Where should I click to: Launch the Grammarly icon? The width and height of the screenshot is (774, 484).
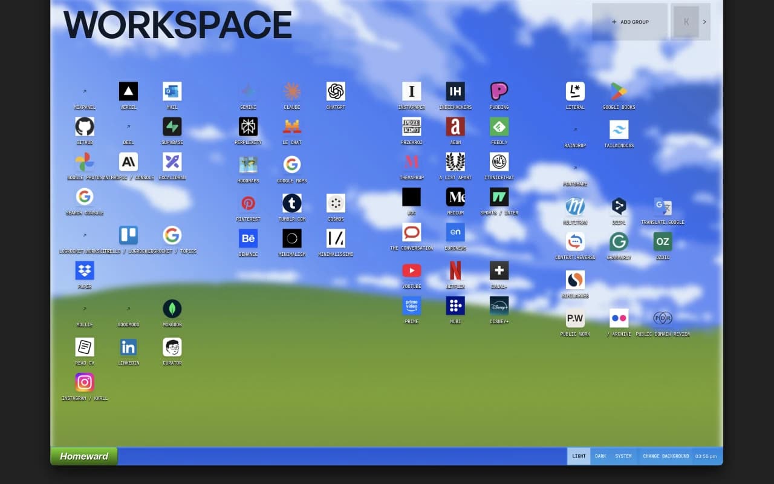[619, 241]
